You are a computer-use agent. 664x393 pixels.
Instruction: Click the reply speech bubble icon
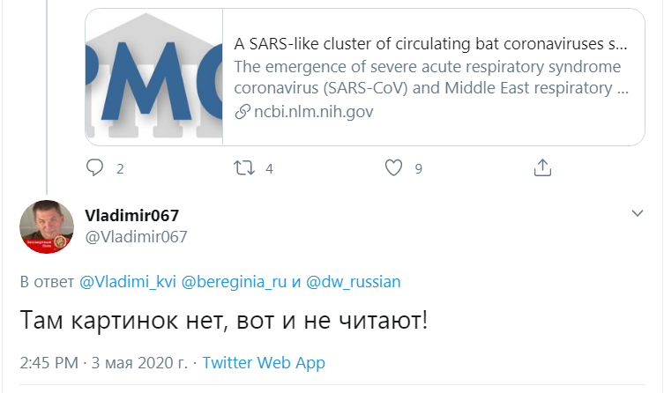coord(95,167)
